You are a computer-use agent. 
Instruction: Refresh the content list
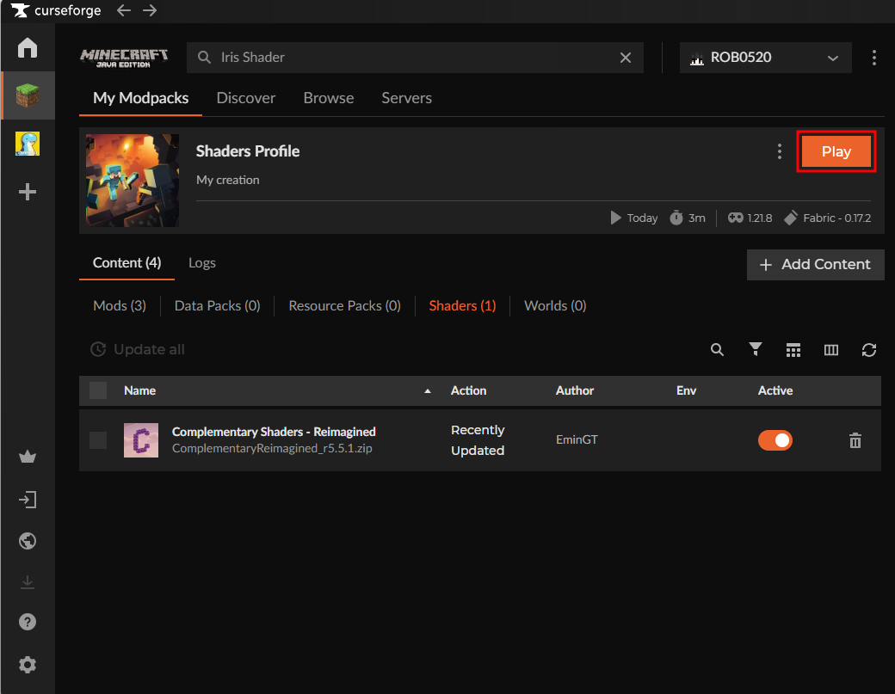coord(868,349)
